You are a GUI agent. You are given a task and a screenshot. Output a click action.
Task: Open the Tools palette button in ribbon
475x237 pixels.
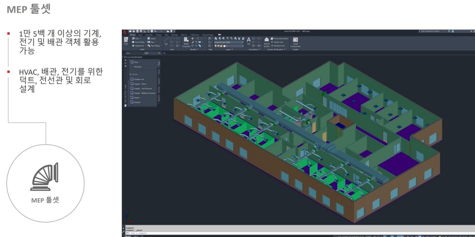pyautogui.click(x=126, y=41)
